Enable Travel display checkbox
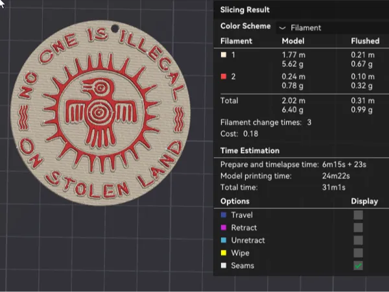 (x=358, y=215)
